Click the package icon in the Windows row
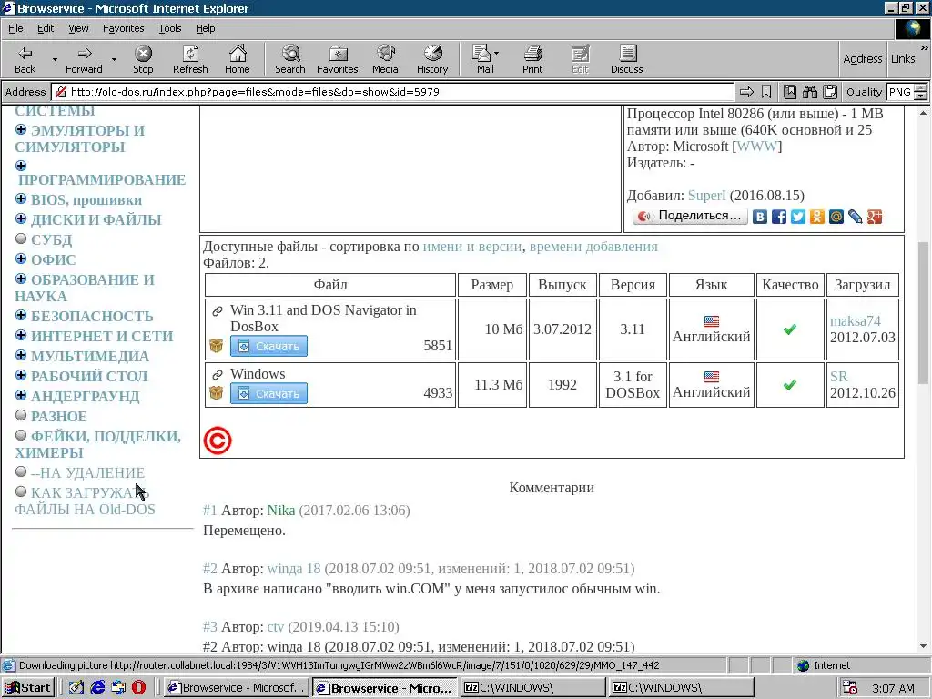932x699 pixels. click(216, 393)
